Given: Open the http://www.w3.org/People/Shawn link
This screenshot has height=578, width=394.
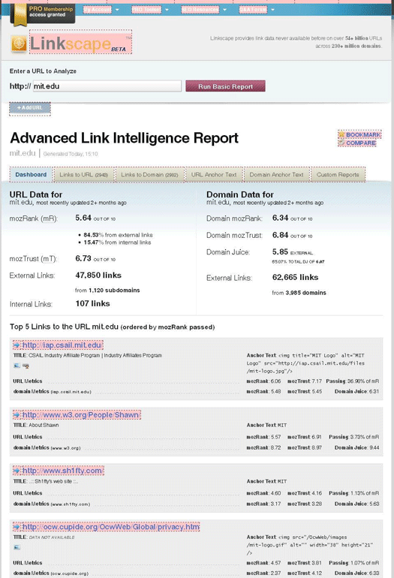Looking at the screenshot, I should [x=80, y=415].
